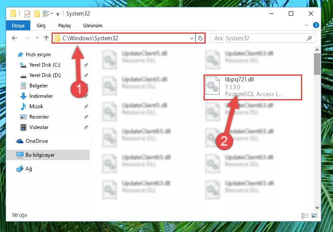Click pin icon next to Videolar
Image resolution: width=333 pixels, height=232 pixels.
click(x=86, y=127)
